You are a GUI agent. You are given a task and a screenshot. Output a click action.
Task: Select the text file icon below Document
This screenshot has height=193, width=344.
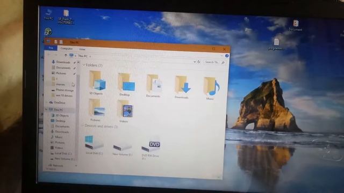click(276, 44)
